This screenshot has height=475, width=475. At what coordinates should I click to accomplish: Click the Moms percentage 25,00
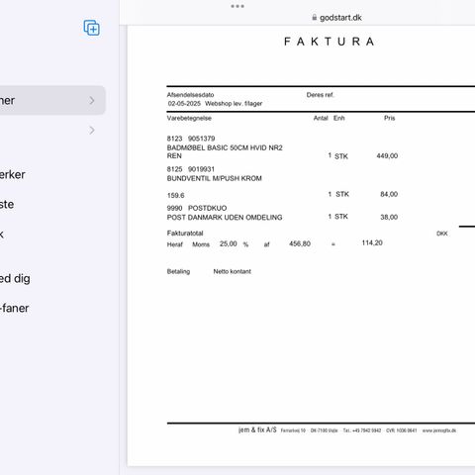(229, 243)
